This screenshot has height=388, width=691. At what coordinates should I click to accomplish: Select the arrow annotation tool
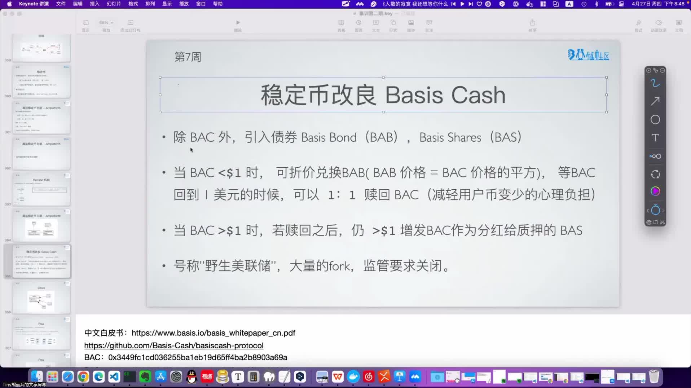[655, 101]
